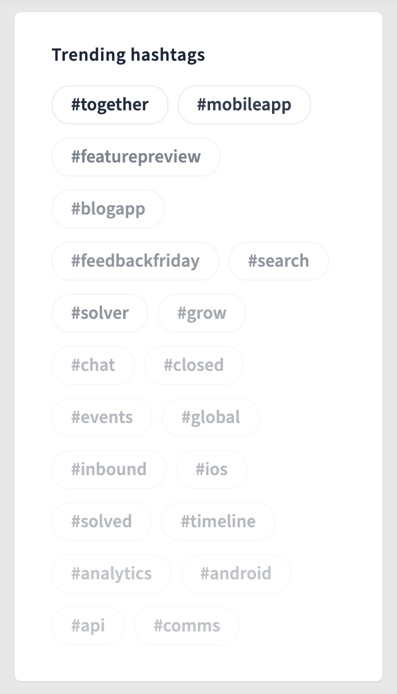
Task: Click the #search hashtag pill
Action: pyautogui.click(x=278, y=261)
